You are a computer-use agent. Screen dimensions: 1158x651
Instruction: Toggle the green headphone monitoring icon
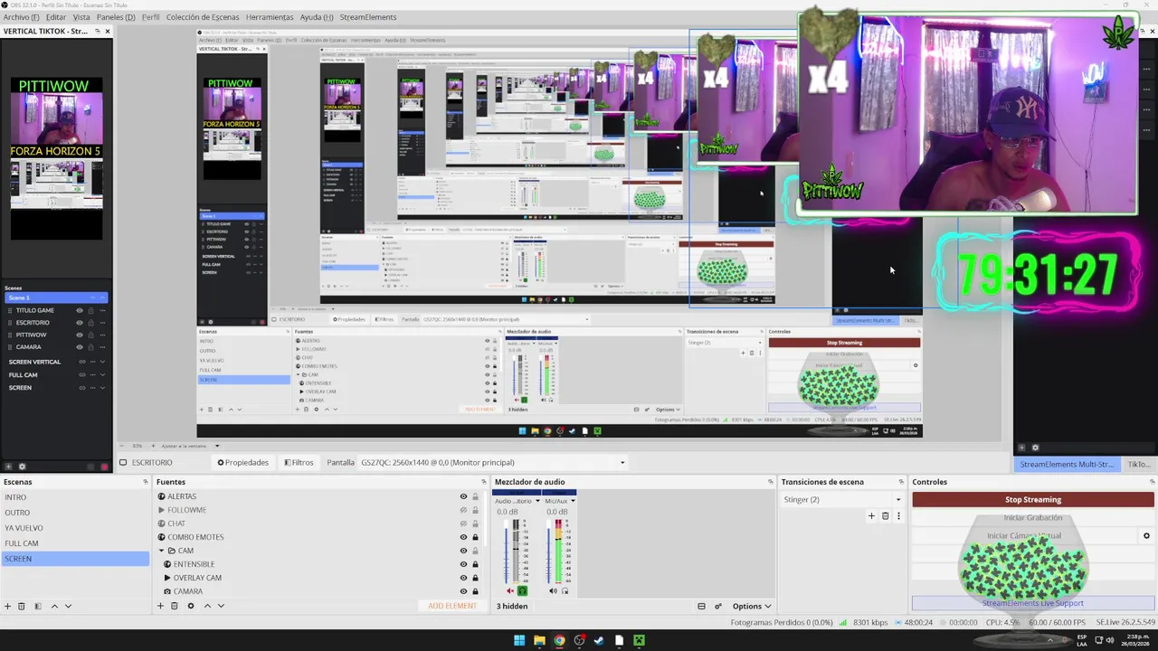[x=522, y=591]
